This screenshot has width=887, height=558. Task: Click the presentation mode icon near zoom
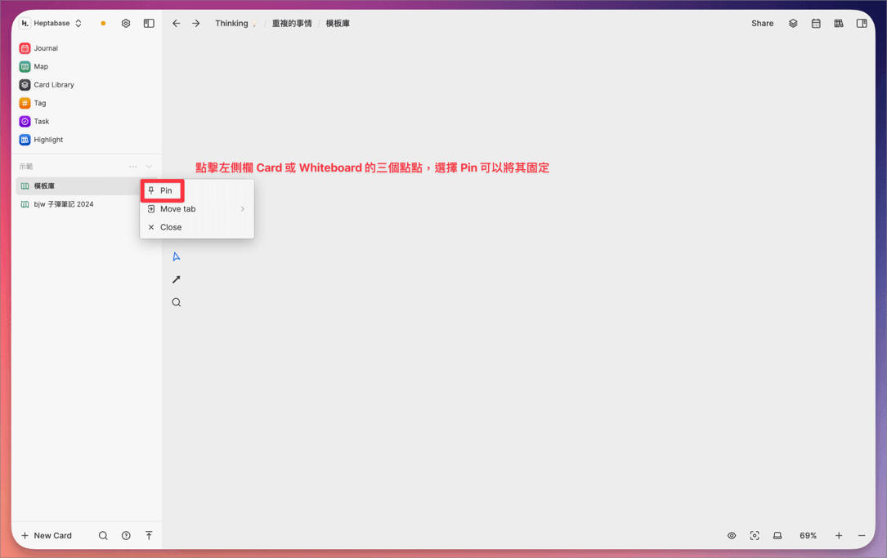pos(777,535)
